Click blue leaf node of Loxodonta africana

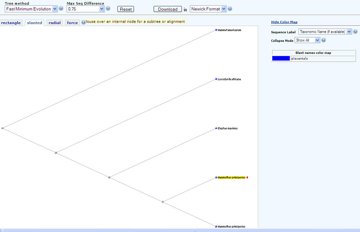tap(216, 79)
